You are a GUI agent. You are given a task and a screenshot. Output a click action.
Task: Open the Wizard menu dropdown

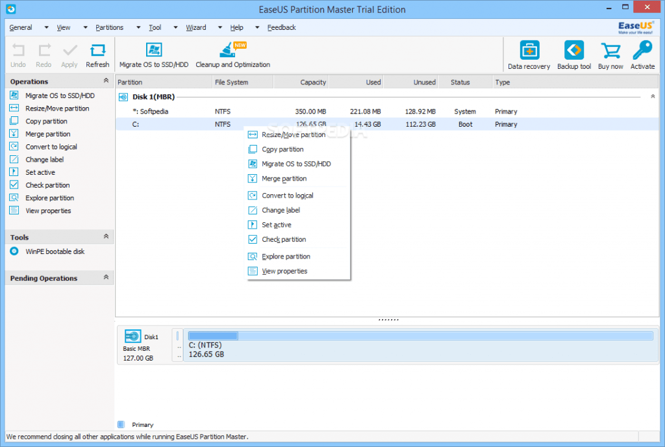pyautogui.click(x=195, y=27)
